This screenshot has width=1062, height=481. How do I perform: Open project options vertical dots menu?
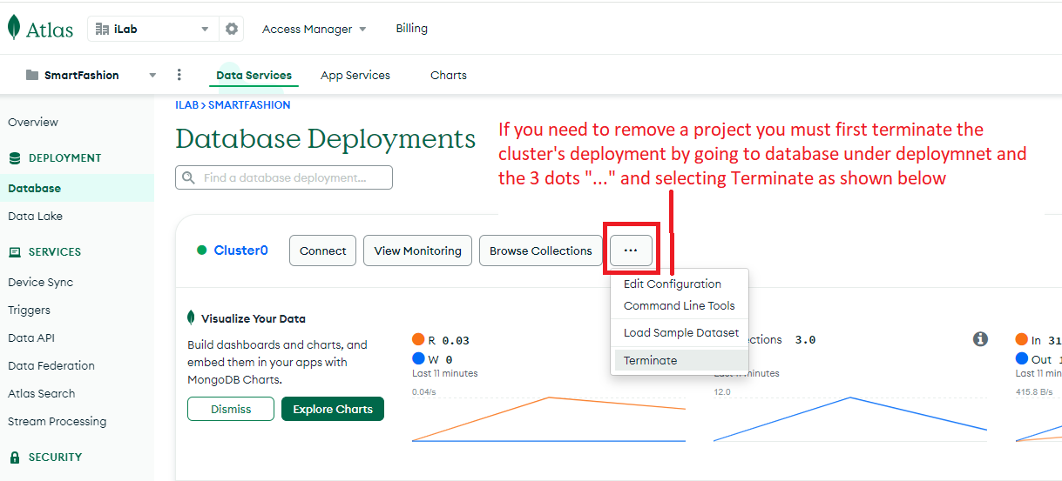coord(179,75)
